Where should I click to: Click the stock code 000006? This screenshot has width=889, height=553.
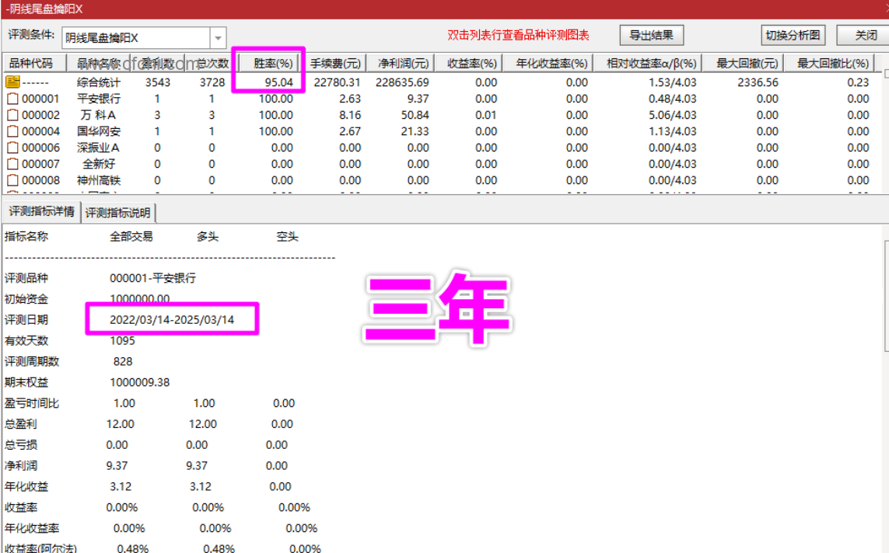[40, 148]
